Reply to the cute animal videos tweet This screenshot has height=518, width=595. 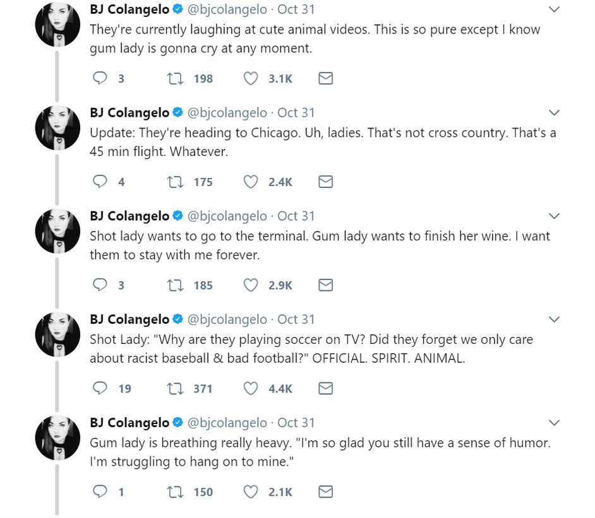(100, 78)
